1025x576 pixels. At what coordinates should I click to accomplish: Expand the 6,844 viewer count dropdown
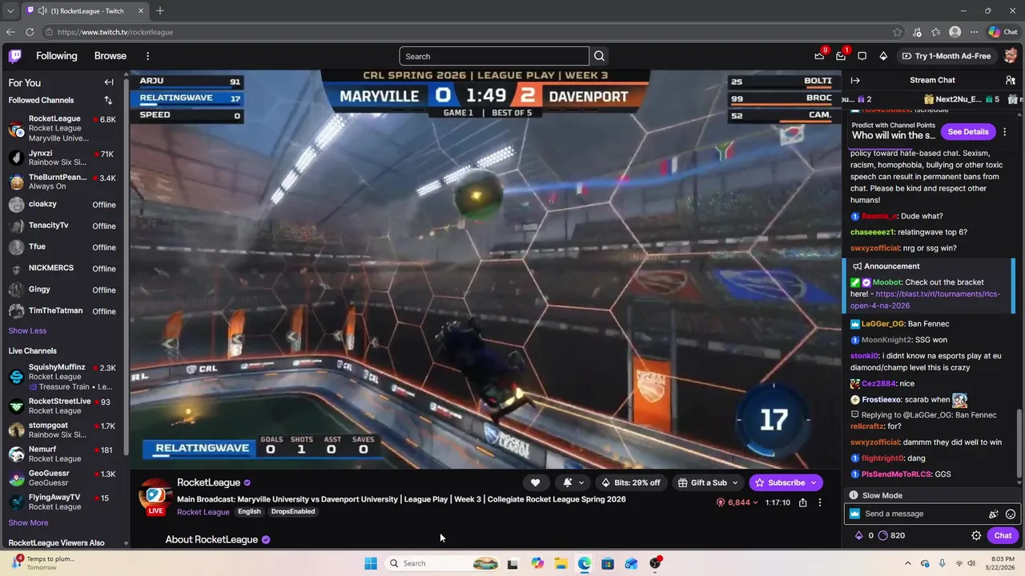coord(738,502)
